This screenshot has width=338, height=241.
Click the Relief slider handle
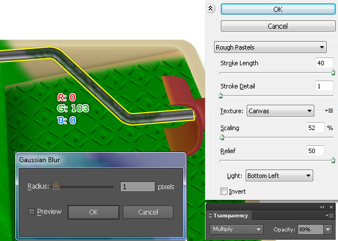click(x=333, y=160)
